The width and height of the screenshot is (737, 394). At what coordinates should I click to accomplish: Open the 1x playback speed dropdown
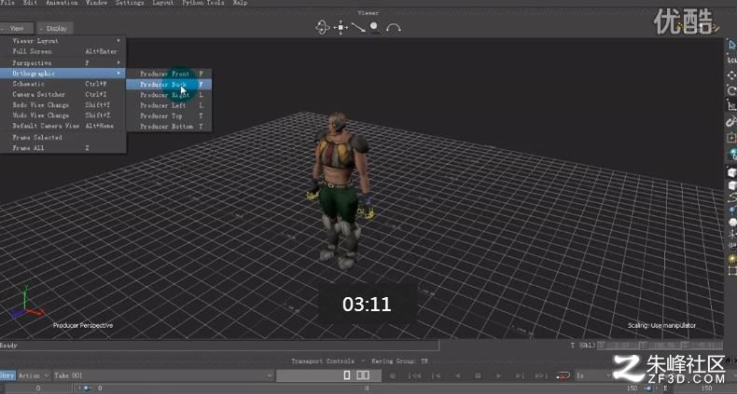point(593,375)
